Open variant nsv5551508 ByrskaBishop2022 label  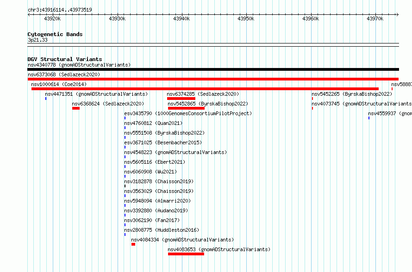(x=164, y=133)
